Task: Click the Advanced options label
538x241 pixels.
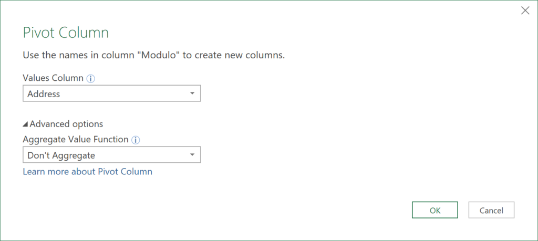Action: click(x=66, y=124)
